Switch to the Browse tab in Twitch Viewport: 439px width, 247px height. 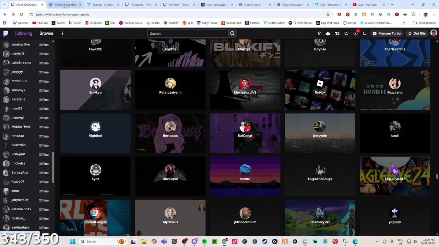[46, 33]
